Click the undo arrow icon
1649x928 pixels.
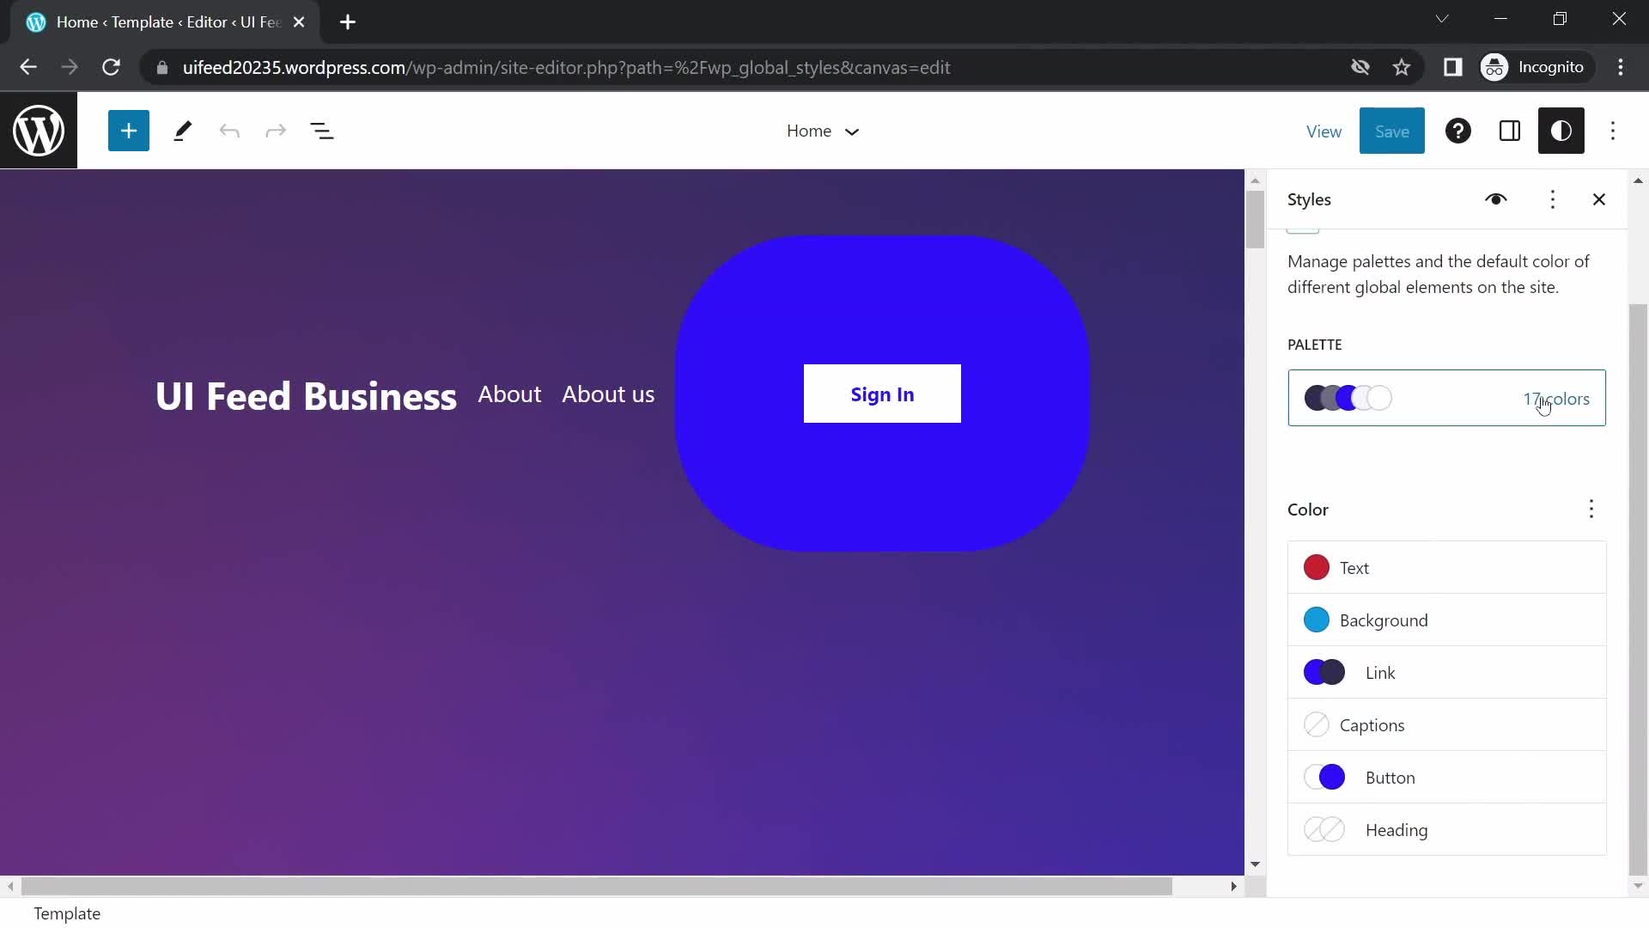click(228, 131)
